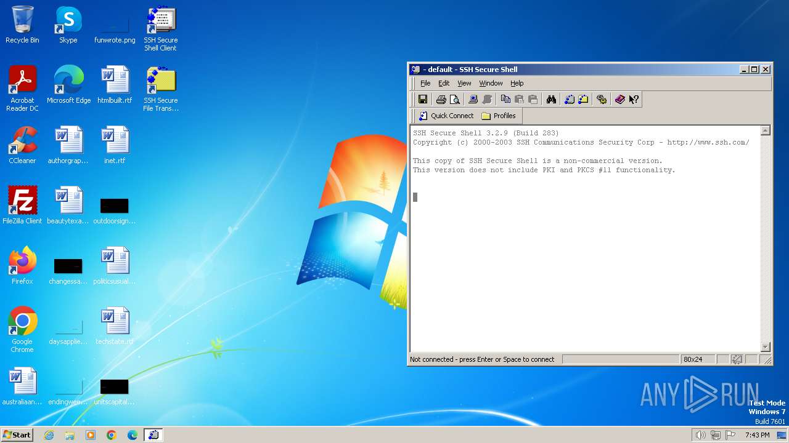Click the Connect computer icon in the toolbar
This screenshot has height=443, width=789.
click(473, 100)
